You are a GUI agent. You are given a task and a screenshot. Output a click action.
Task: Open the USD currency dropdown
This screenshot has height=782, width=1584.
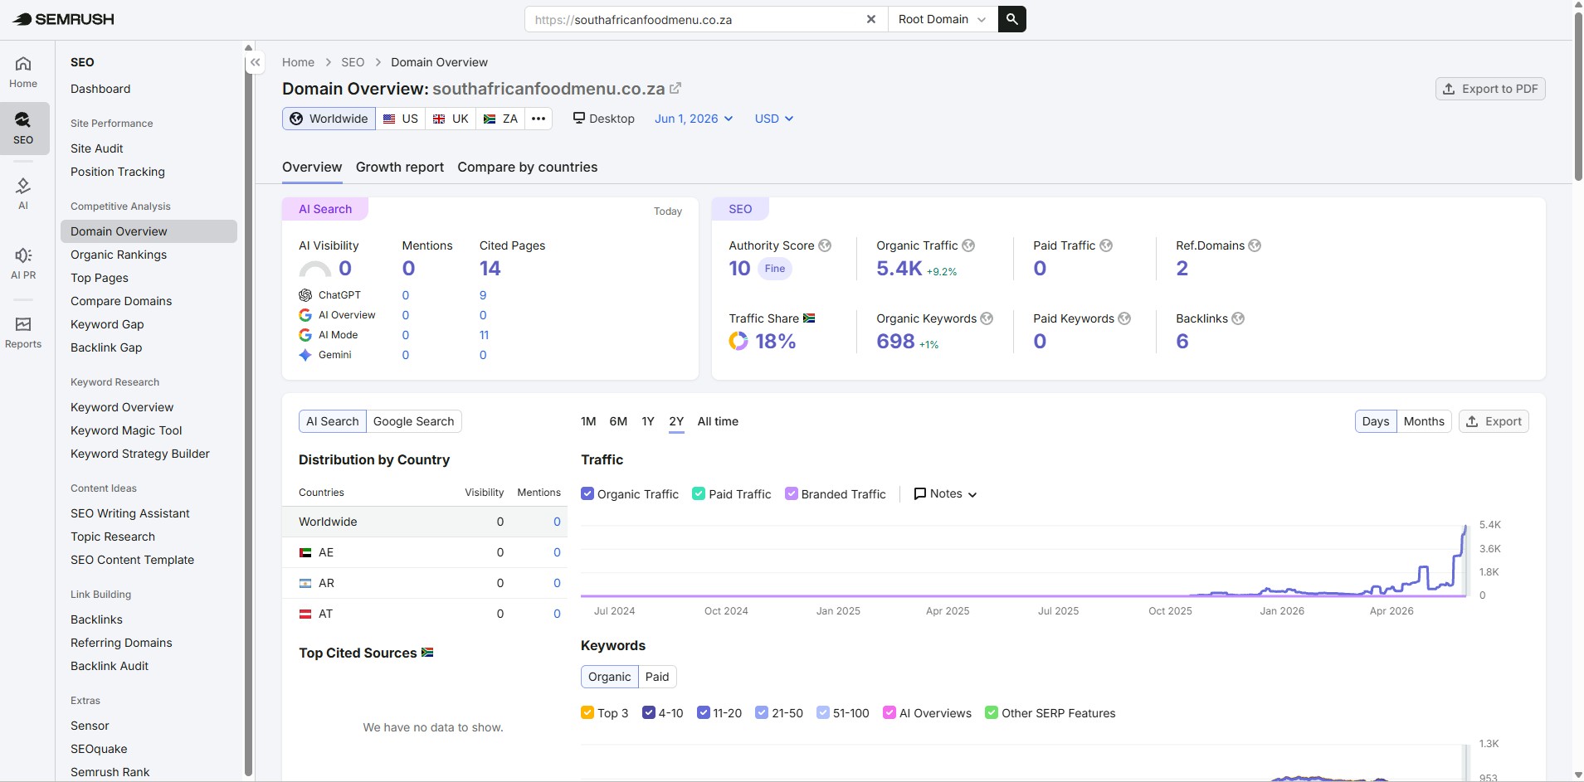774,119
